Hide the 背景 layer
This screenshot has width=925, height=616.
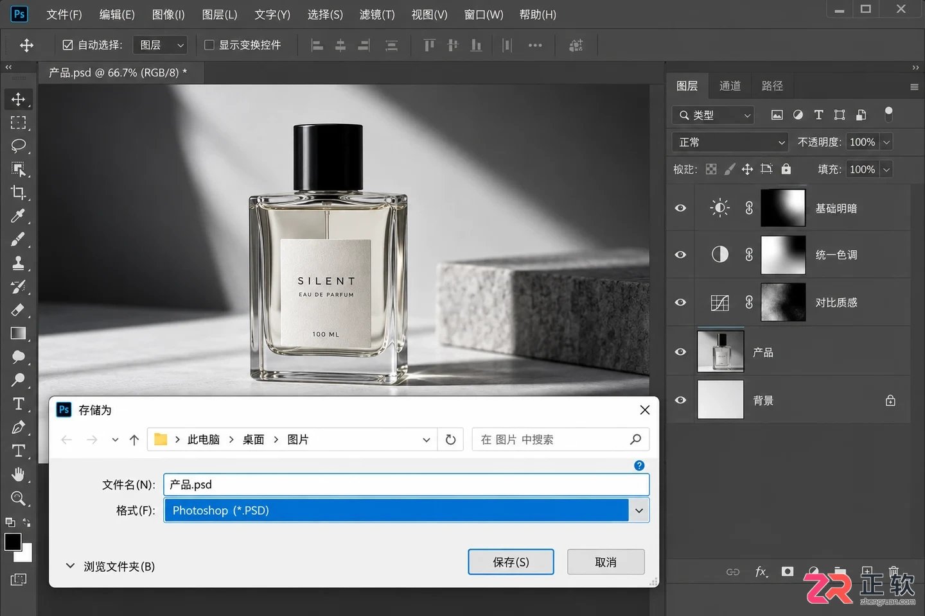[x=680, y=400]
